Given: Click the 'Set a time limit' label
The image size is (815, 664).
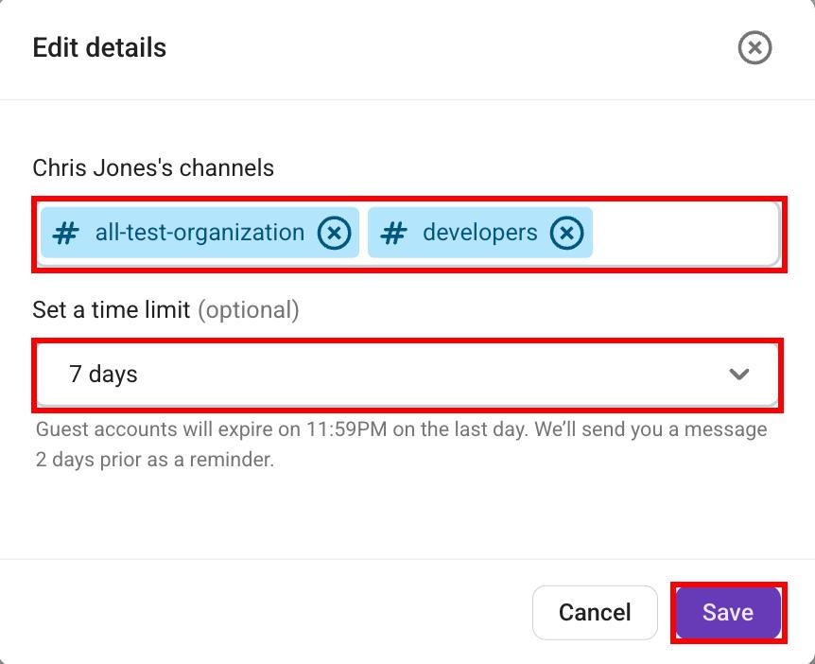Looking at the screenshot, I should pos(112,309).
